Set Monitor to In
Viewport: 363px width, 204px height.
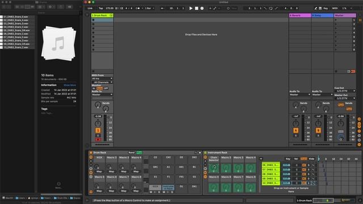point(94,88)
